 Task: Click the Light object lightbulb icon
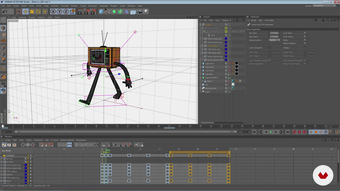pyautogui.click(x=146, y=12)
